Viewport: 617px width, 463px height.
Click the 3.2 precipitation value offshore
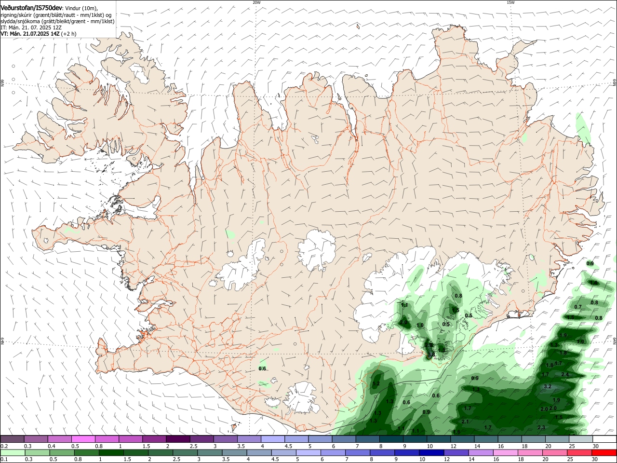click(547, 387)
